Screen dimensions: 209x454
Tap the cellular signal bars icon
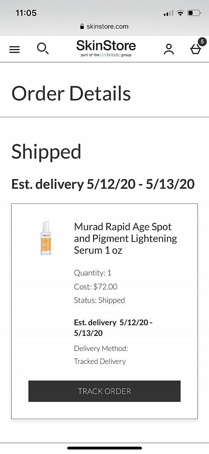(168, 13)
